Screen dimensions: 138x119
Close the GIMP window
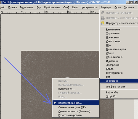136,2
